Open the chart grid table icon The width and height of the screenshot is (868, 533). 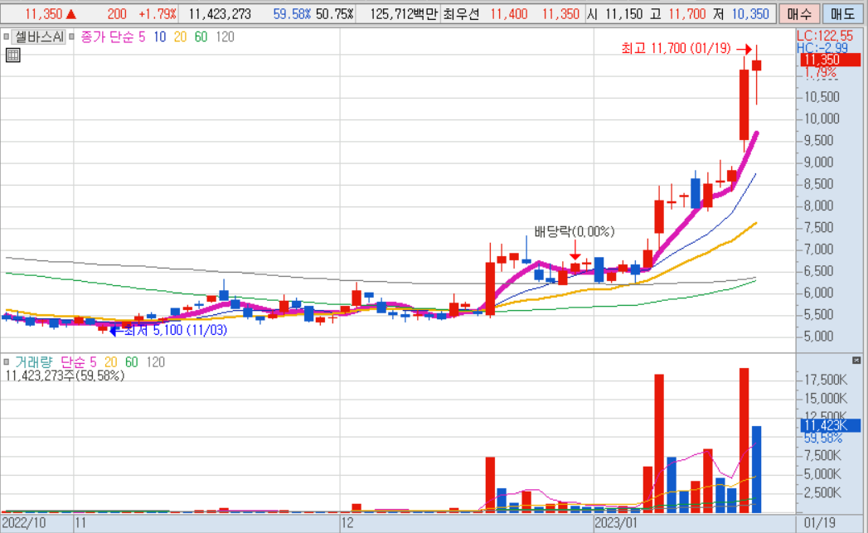pyautogui.click(x=12, y=55)
